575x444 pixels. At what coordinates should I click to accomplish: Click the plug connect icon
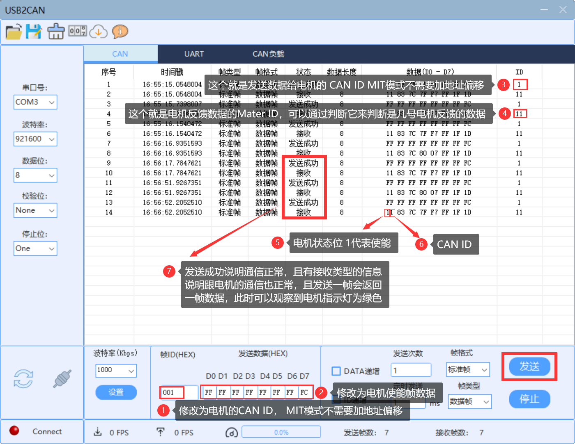click(x=62, y=378)
